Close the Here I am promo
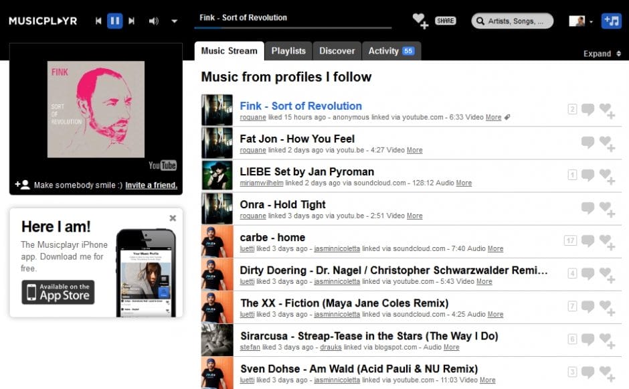Viewport: 629px width, 389px height. (x=173, y=218)
